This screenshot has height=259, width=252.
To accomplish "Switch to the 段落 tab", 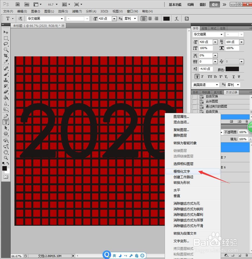I will pyautogui.click(x=204, y=28).
